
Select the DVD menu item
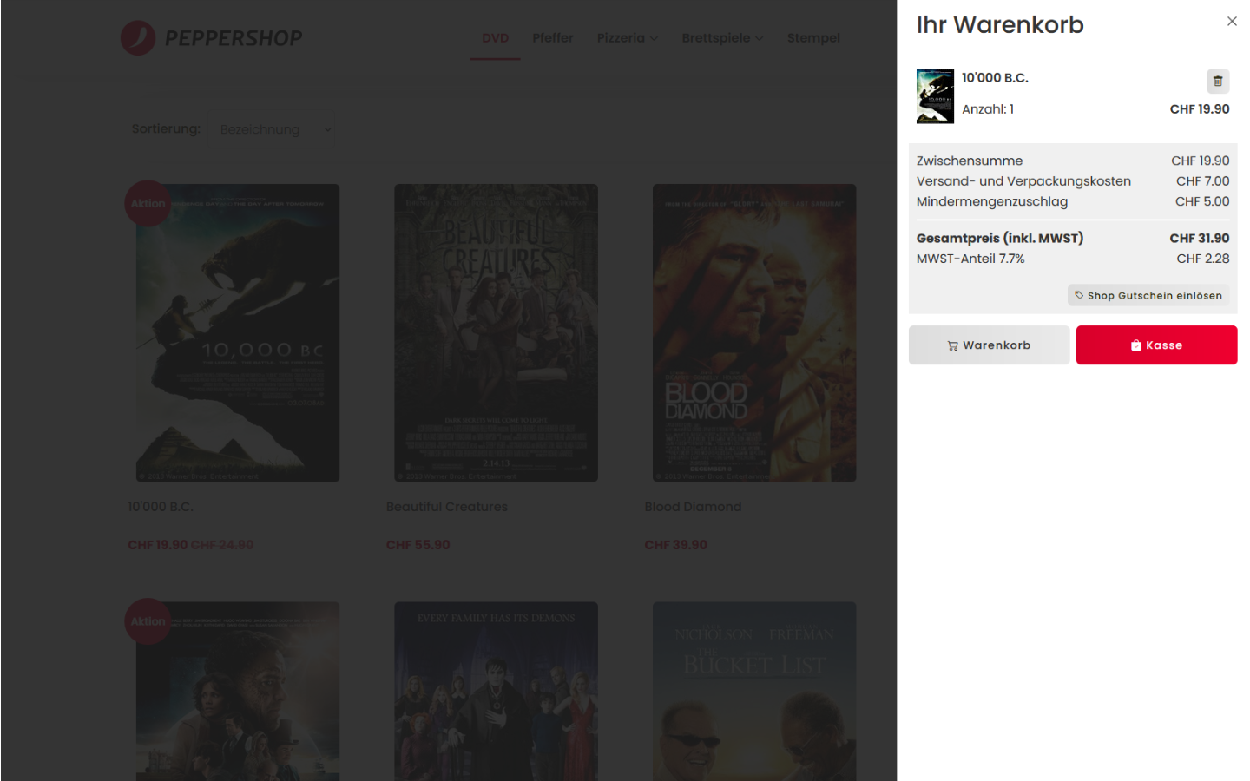pyautogui.click(x=495, y=38)
